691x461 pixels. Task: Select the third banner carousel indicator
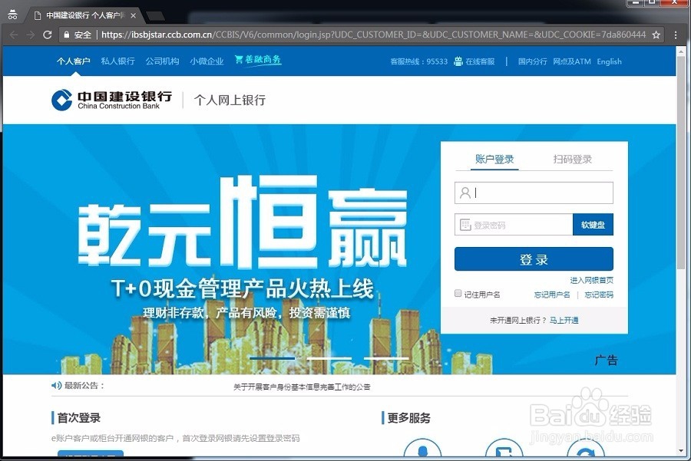[x=386, y=358]
